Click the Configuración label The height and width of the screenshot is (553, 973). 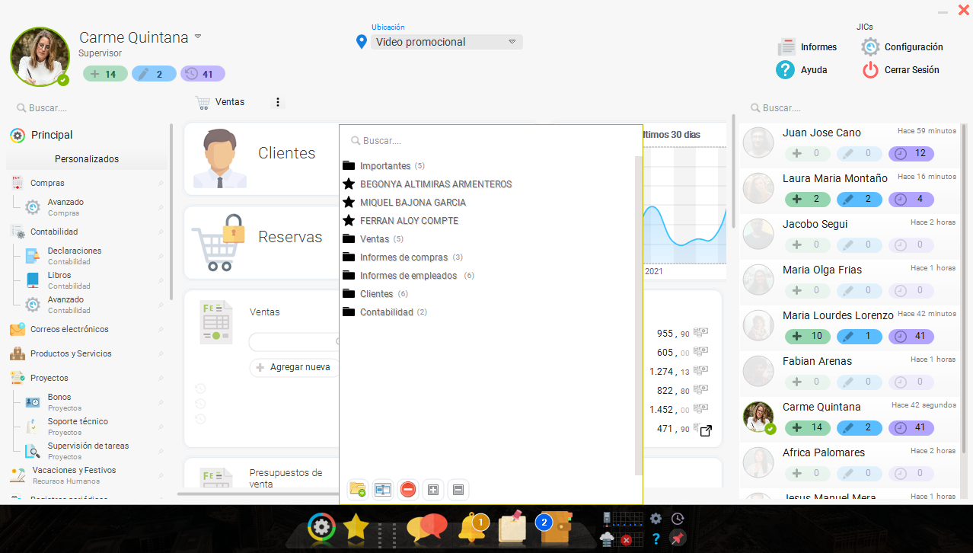click(914, 47)
